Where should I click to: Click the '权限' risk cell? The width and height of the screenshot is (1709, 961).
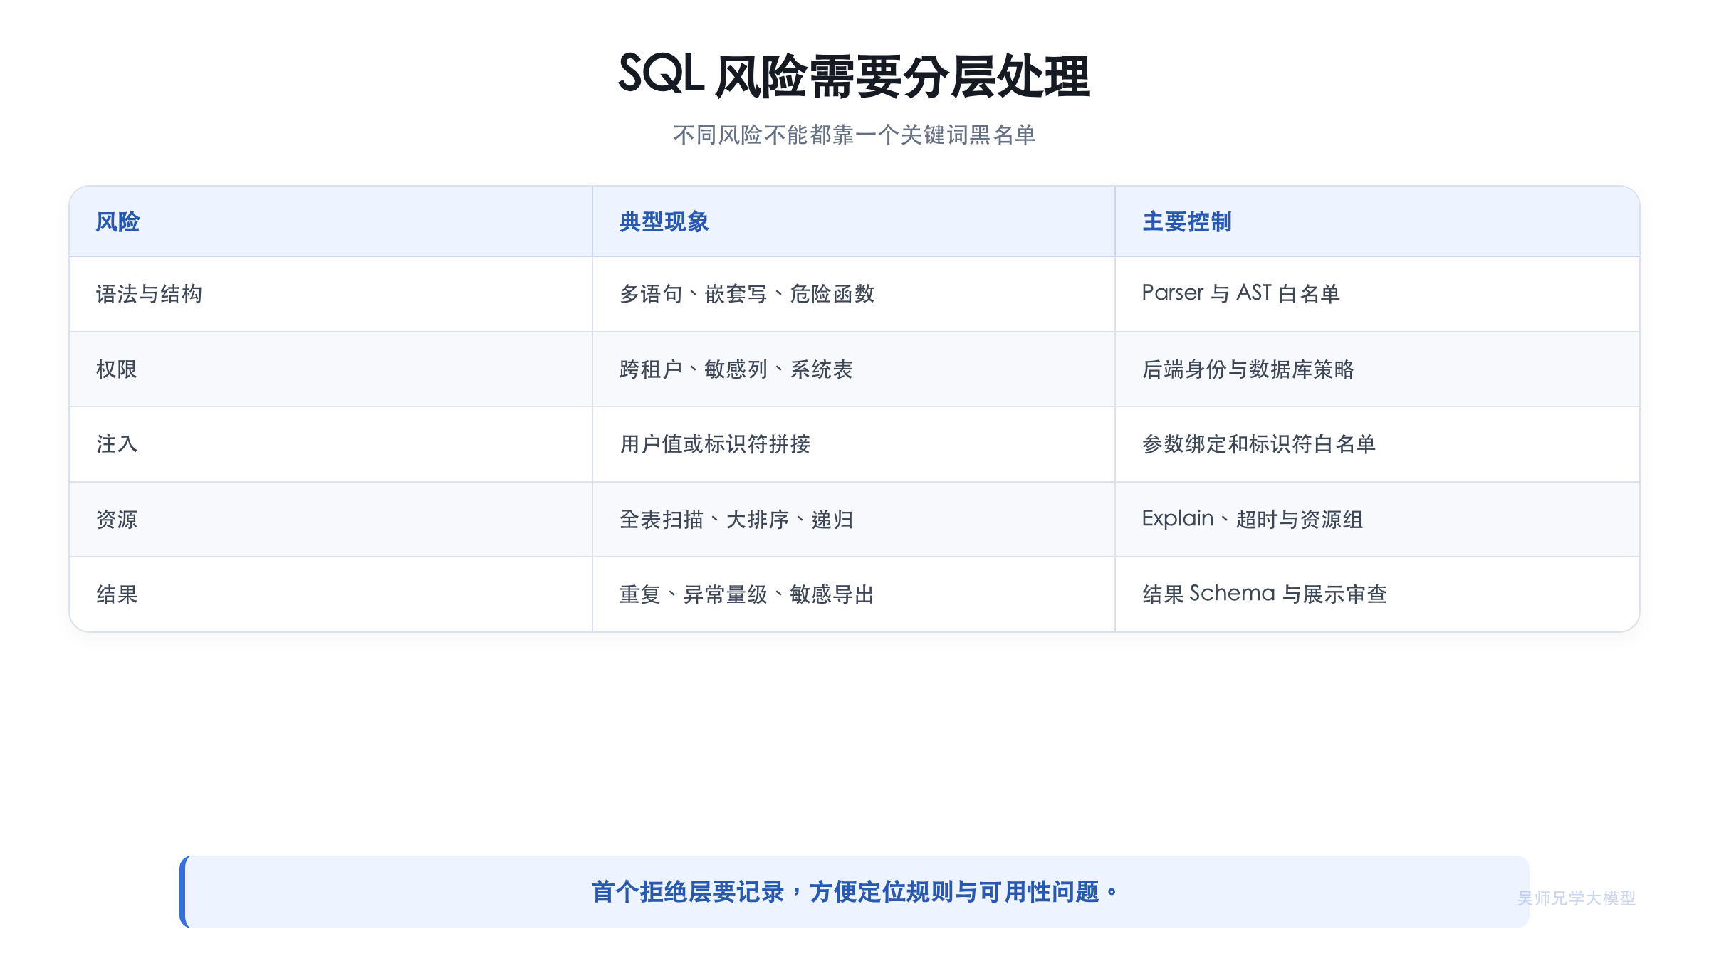[331, 369]
